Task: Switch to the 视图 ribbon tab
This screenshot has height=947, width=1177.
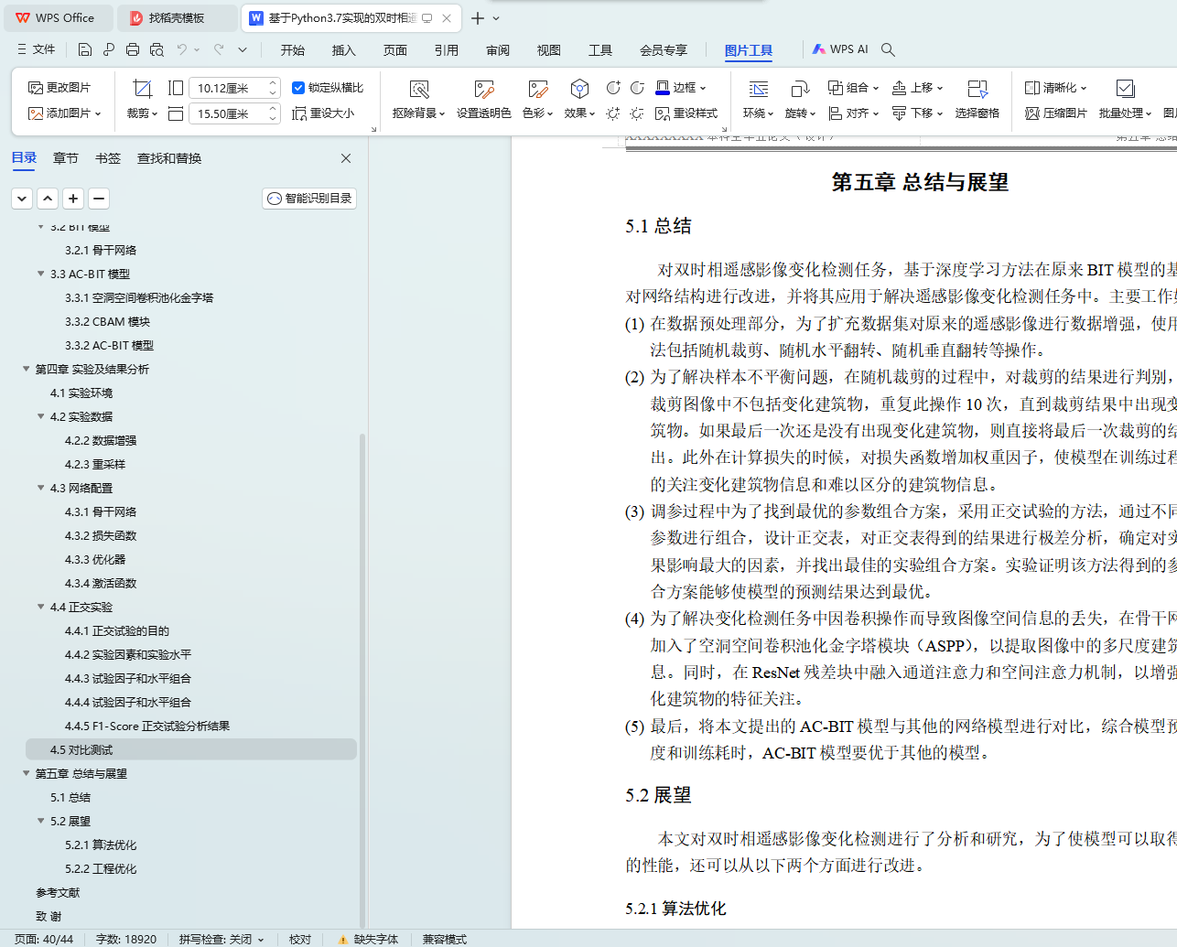Action: coord(549,50)
